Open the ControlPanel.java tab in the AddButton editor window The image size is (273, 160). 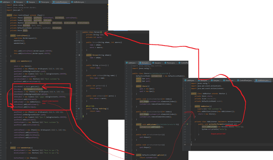click(x=244, y=80)
